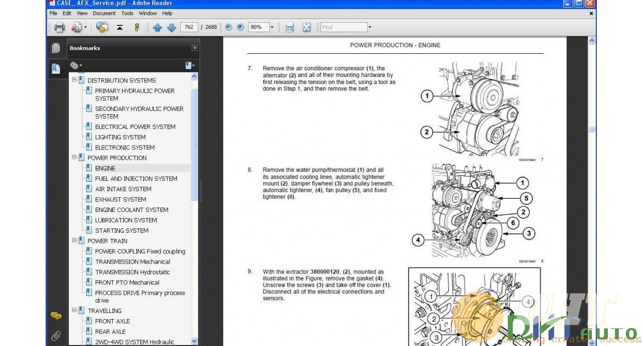This screenshot has height=346, width=643.
Task: Click the Find search box
Action: 343,27
